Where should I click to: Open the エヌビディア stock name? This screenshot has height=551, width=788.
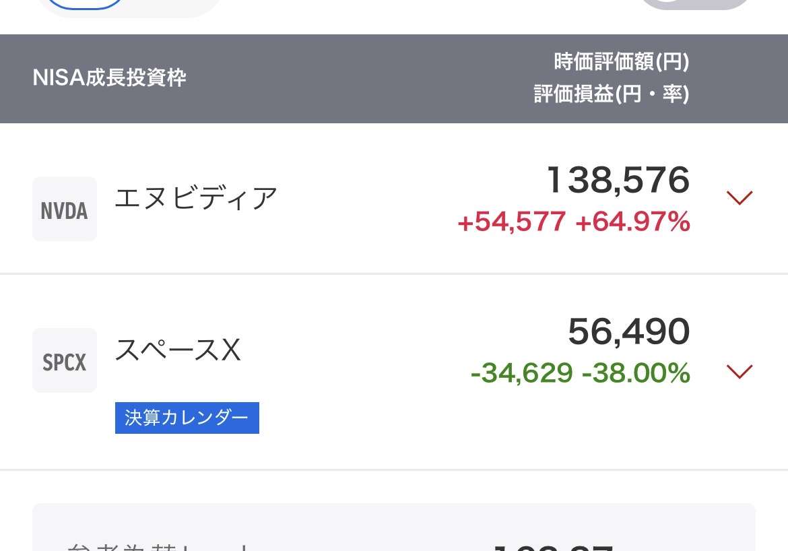(196, 197)
